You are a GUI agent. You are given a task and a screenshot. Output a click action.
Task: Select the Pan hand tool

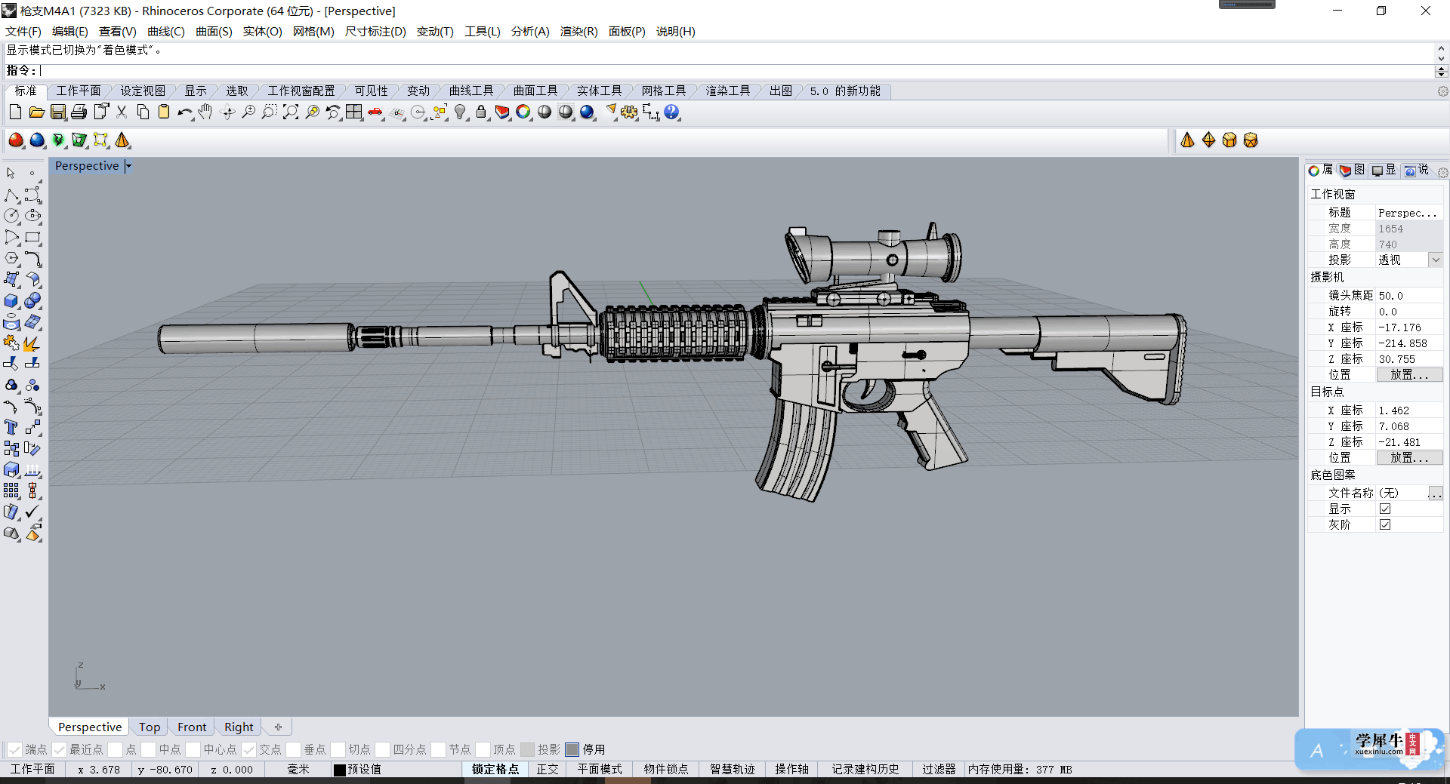pyautogui.click(x=205, y=112)
